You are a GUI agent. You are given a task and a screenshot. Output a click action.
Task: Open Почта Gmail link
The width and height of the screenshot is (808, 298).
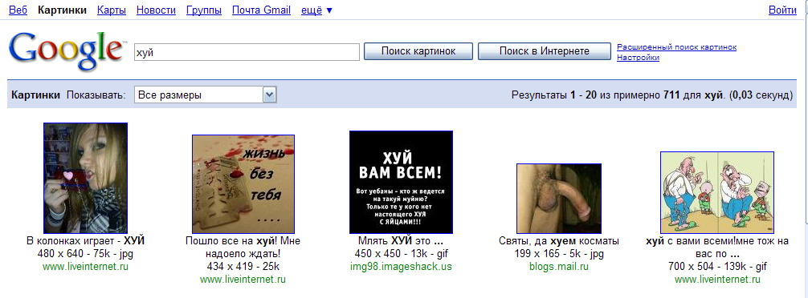pyautogui.click(x=261, y=10)
